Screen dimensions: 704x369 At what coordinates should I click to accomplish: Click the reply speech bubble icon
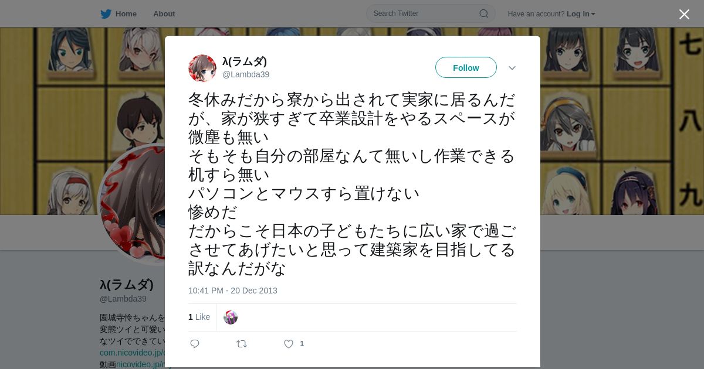coord(195,344)
